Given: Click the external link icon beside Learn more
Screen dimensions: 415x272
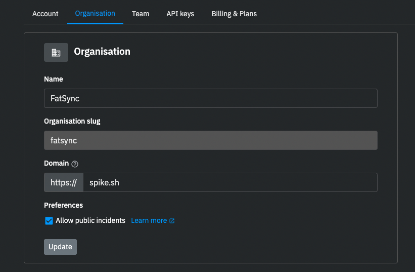Looking at the screenshot, I should pos(172,221).
